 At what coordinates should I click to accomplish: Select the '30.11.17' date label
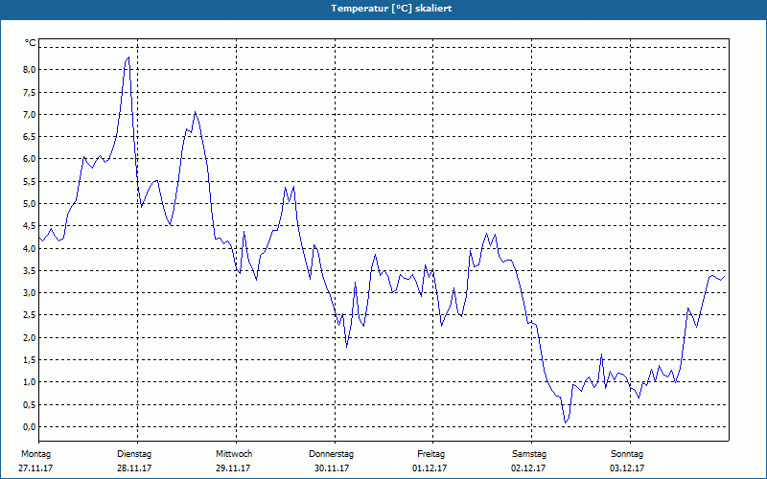click(x=332, y=468)
